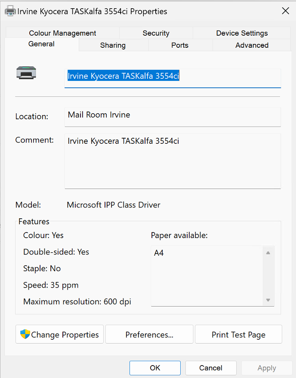296x378 pixels.
Task: Click the printer name input field
Action: coord(173,78)
